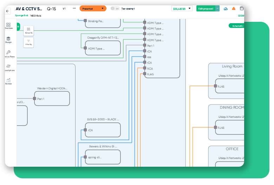The width and height of the screenshot is (274, 185).
Task: Select the Port 1 connector on Western Digital
Action: [34, 98]
